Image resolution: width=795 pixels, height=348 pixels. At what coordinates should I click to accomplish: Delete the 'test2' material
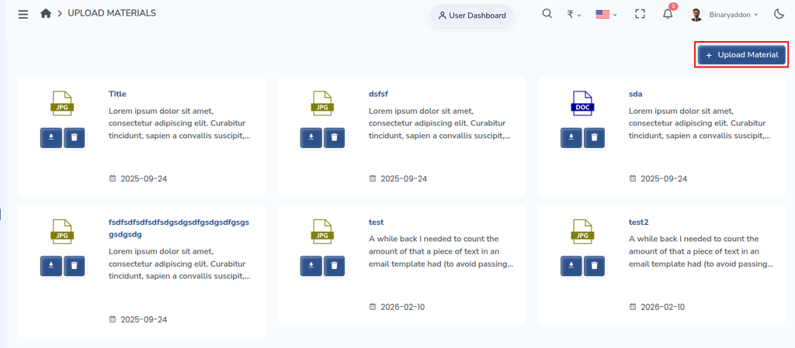tap(594, 266)
